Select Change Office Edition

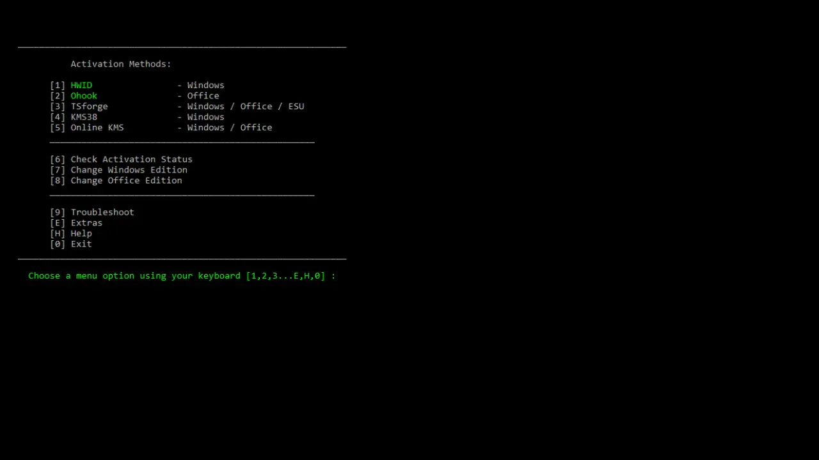pyautogui.click(x=126, y=180)
